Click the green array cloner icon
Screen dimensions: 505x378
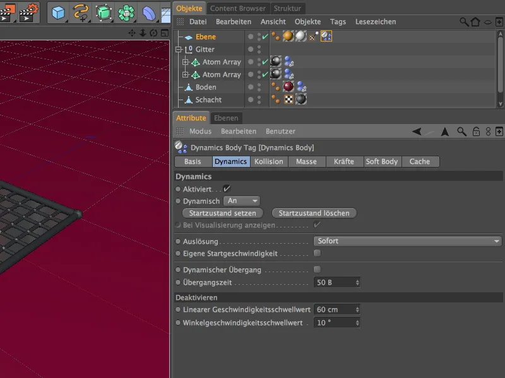126,13
